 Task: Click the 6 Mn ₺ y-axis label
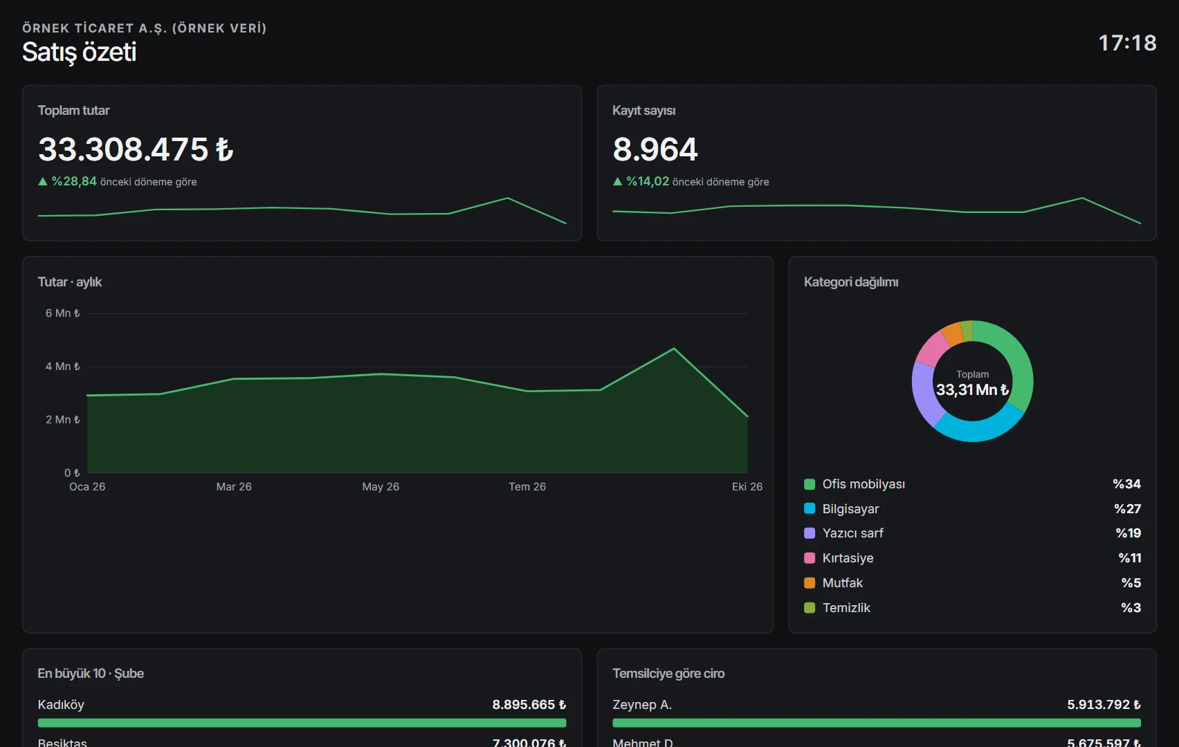[x=63, y=313]
